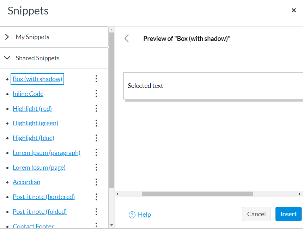This screenshot has width=303, height=229.
Task: Click the Help question mark icon
Action: tap(132, 215)
